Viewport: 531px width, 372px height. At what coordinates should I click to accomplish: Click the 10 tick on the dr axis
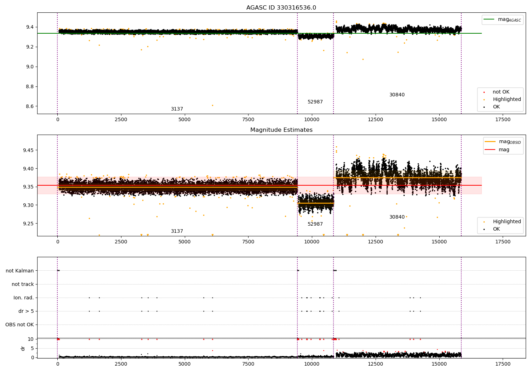[31, 339]
